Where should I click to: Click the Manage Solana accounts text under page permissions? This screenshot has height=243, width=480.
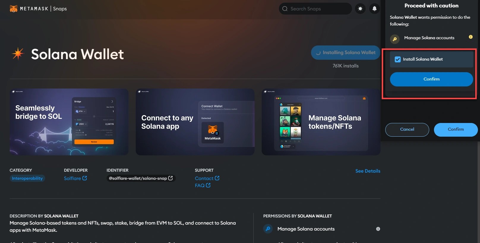coord(306,229)
